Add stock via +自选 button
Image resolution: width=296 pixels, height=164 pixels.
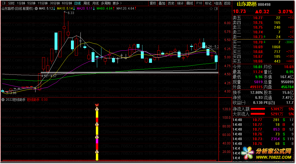(218, 3)
